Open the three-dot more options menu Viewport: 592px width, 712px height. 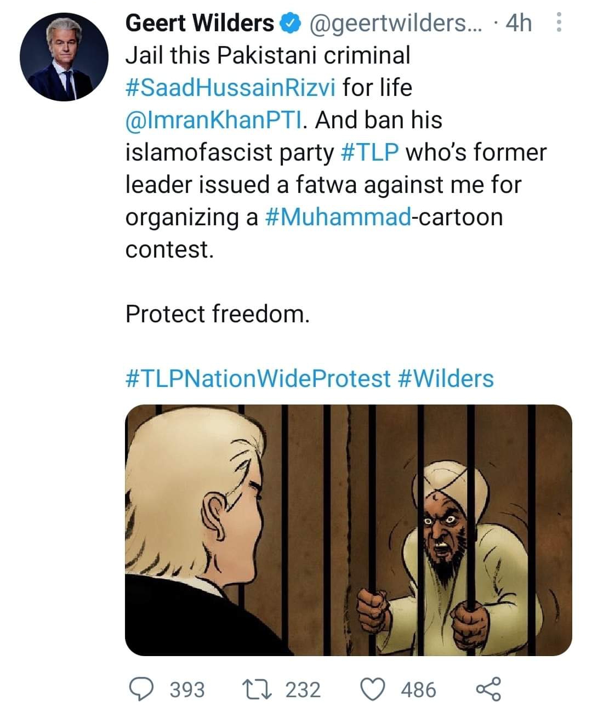(x=559, y=23)
